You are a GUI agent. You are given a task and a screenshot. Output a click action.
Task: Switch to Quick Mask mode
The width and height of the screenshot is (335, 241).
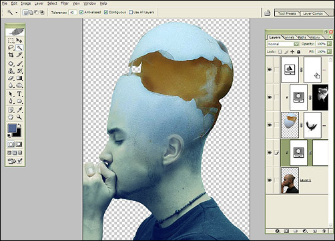pos(19,144)
